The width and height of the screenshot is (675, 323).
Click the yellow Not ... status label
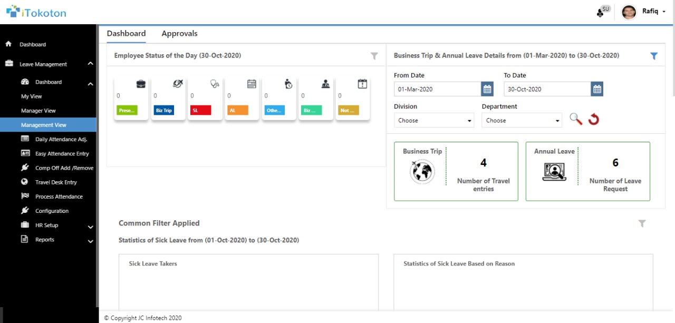[x=348, y=110]
